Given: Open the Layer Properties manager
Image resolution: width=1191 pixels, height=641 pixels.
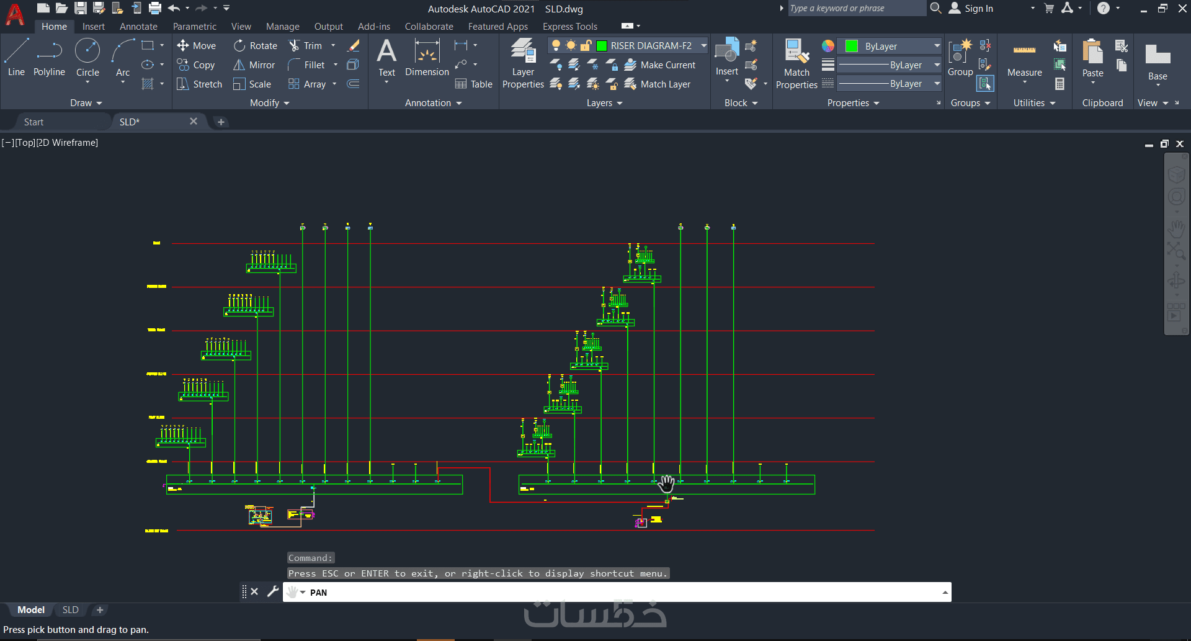Looking at the screenshot, I should [523, 63].
